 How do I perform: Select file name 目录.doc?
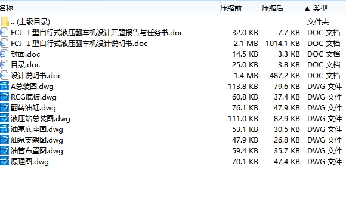[x=26, y=65]
